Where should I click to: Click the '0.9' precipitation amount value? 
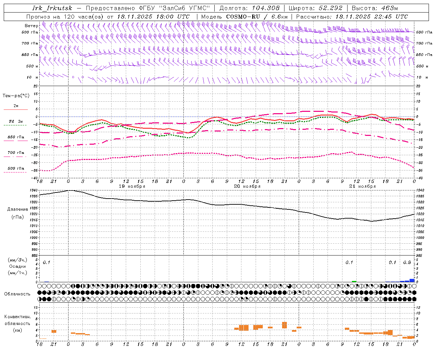click(407, 263)
